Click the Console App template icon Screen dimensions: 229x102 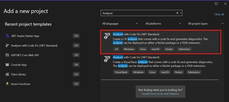coord(7,65)
